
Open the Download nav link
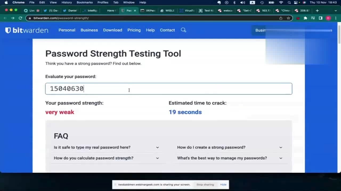113,30
